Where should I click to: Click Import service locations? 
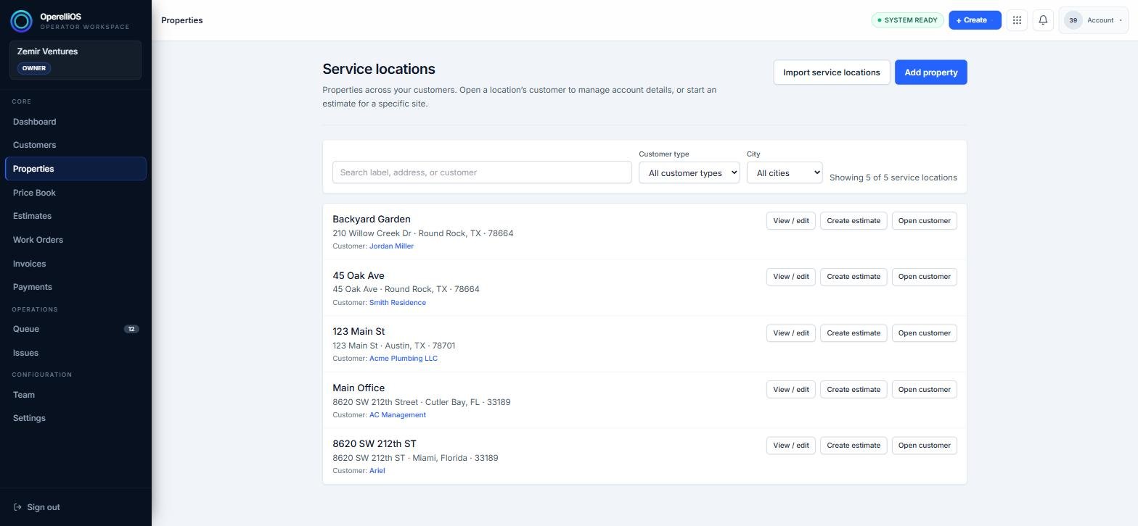coord(832,72)
